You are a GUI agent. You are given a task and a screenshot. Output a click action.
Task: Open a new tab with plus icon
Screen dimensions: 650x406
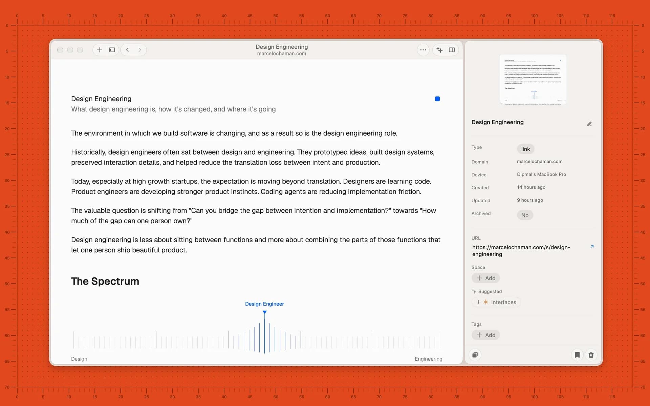point(100,50)
